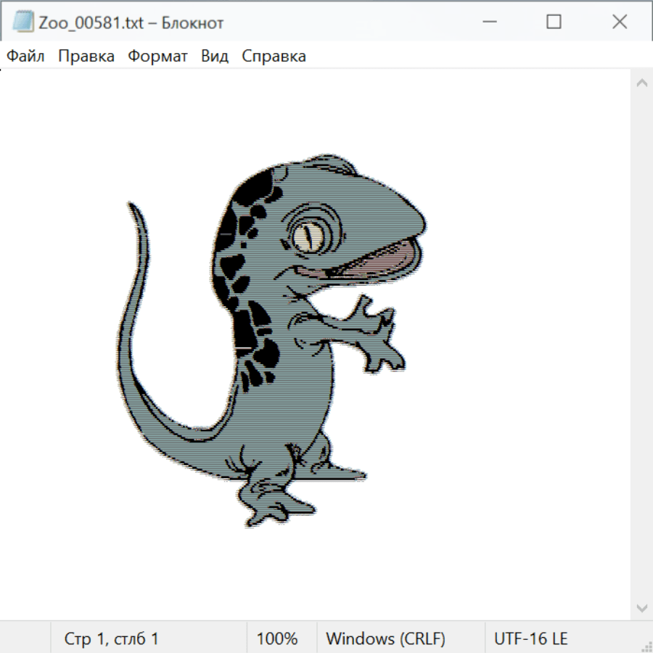The width and height of the screenshot is (653, 653).
Task: Click the resize grip in window corner
Action: (646, 646)
